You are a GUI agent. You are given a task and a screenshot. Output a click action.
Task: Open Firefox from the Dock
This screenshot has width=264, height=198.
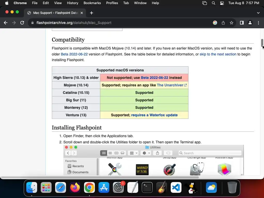75,187
